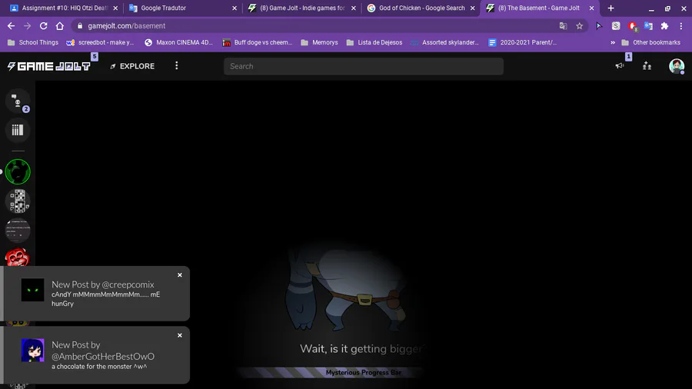Click the monster in the basement

click(x=344, y=289)
